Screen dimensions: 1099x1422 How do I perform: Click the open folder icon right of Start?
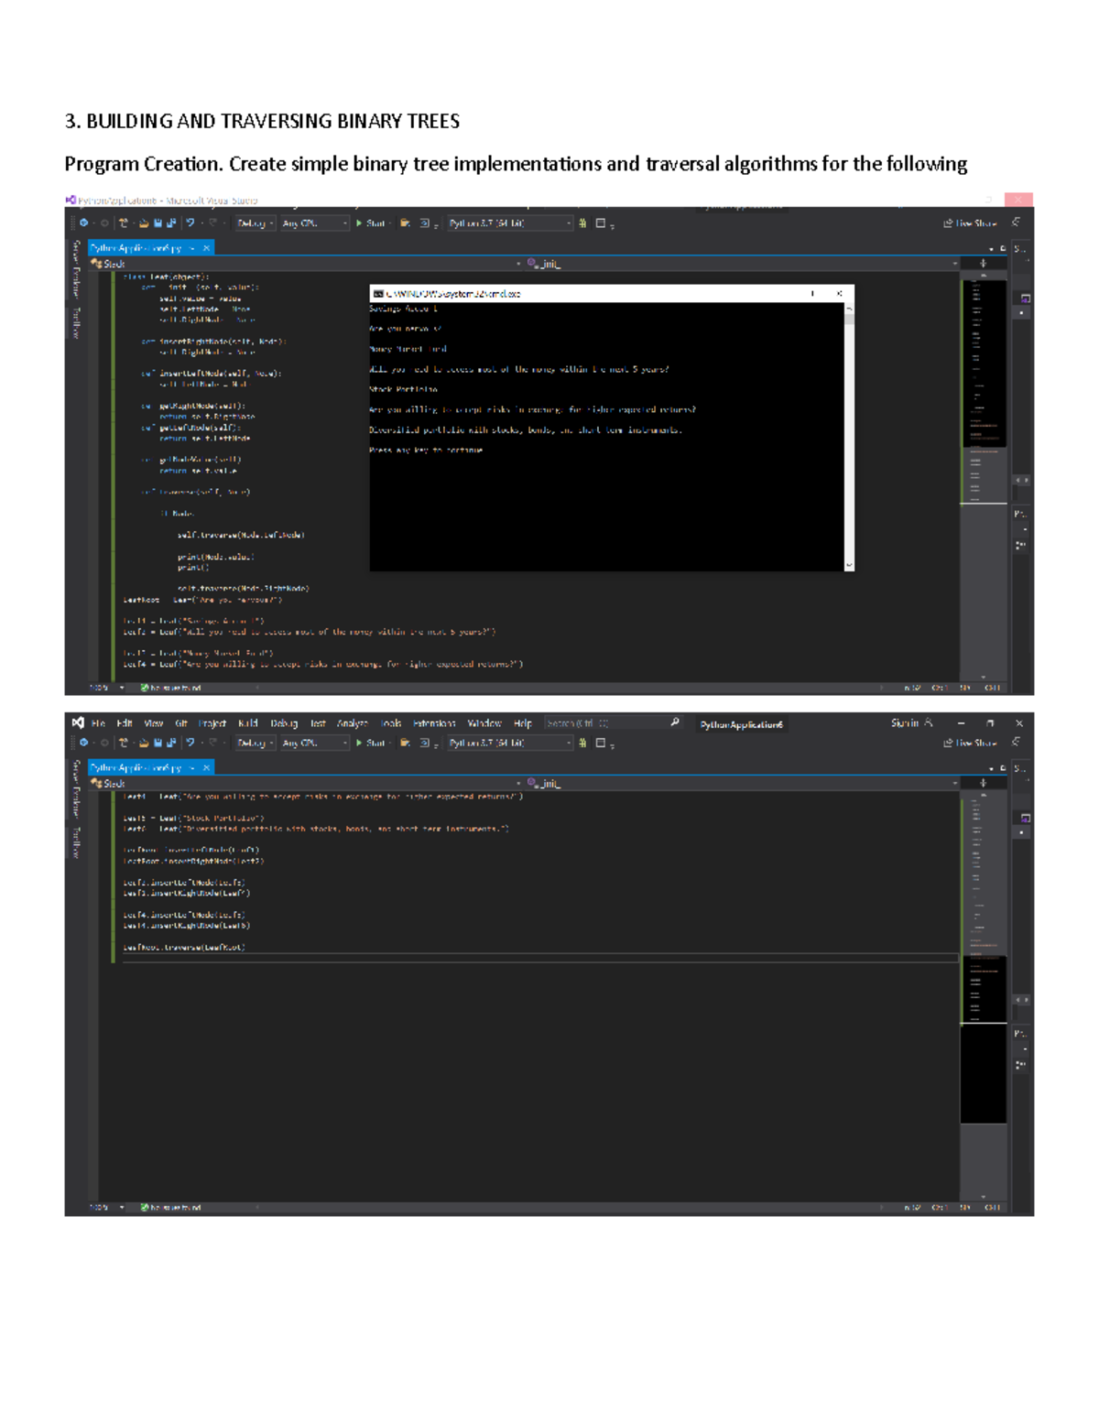pyautogui.click(x=405, y=743)
